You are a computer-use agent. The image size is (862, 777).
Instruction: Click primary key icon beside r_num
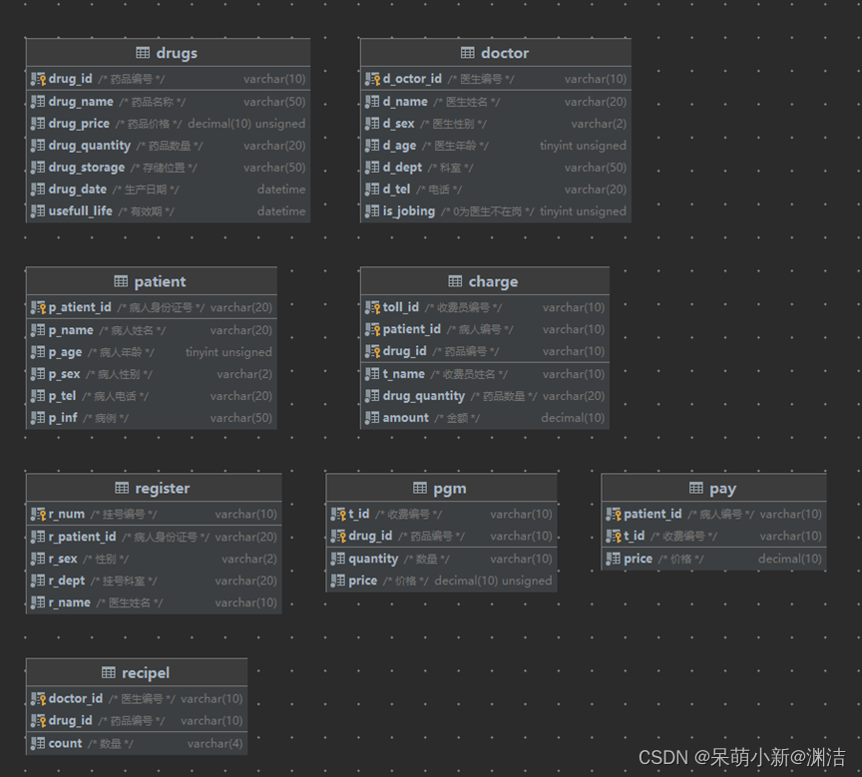38,515
